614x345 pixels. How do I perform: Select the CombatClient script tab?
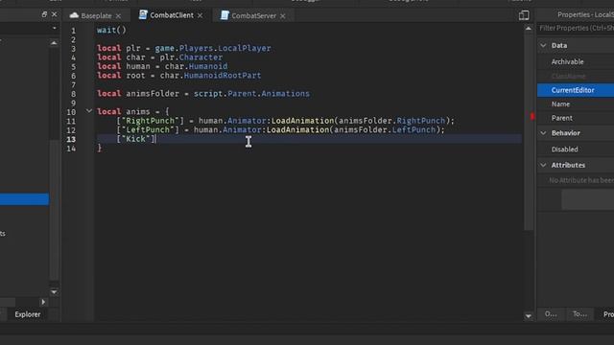(171, 15)
